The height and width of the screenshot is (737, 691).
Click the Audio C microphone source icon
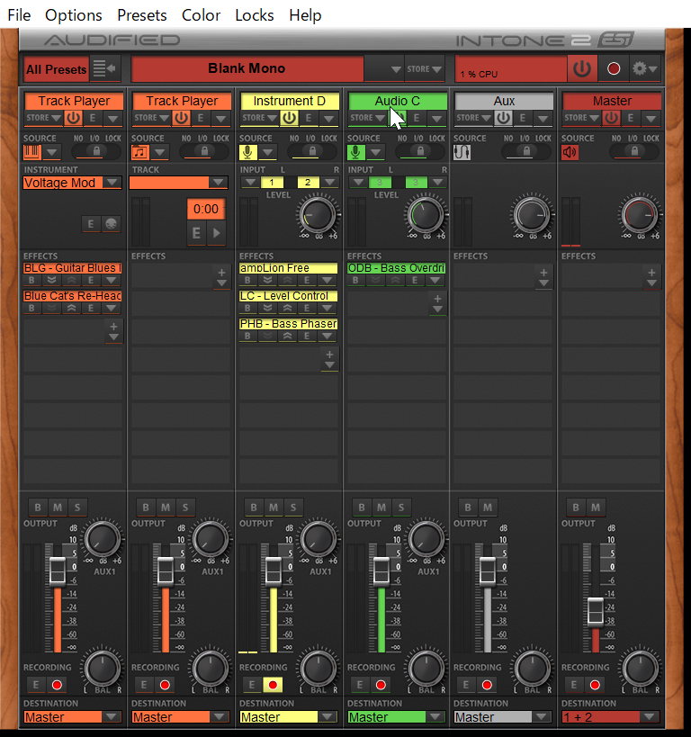(x=355, y=152)
